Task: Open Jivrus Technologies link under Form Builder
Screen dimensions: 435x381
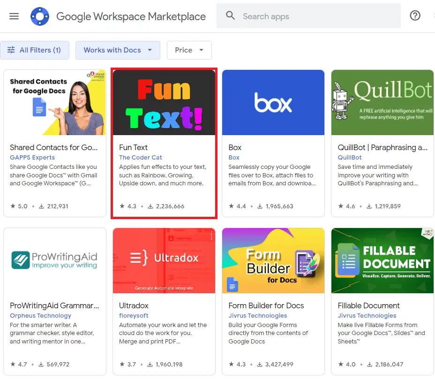Action: [258, 316]
